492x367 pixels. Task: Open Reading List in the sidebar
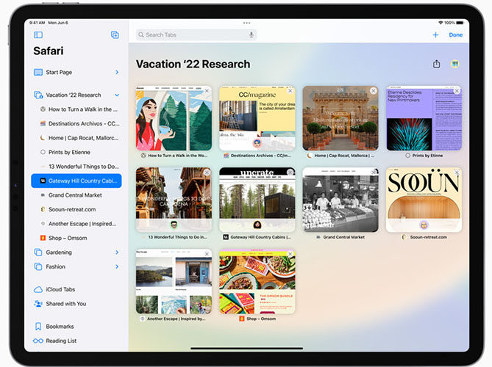point(62,341)
